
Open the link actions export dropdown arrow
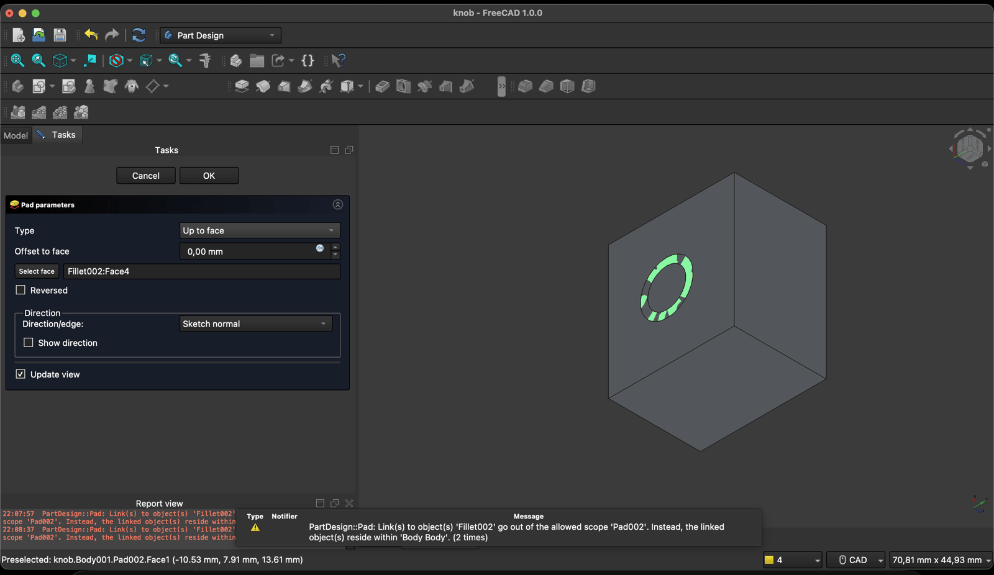point(291,61)
